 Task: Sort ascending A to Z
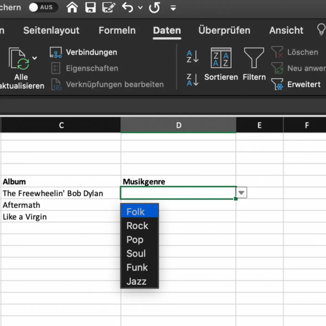[x=193, y=57]
